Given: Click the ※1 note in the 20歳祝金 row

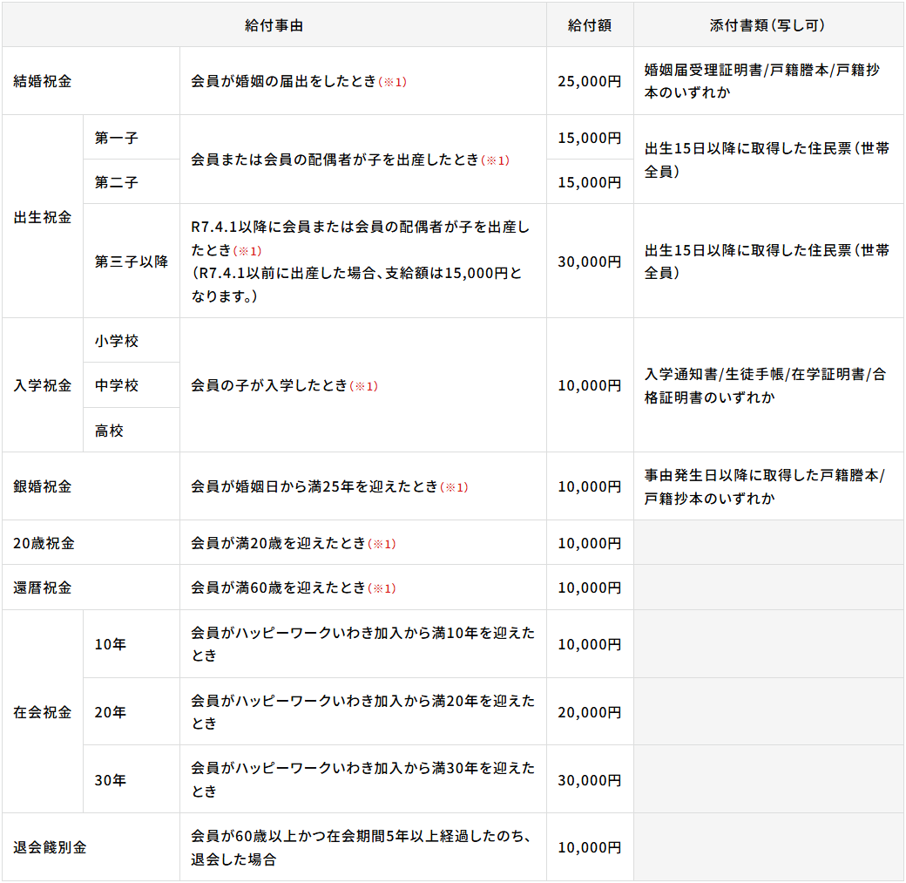Looking at the screenshot, I should (382, 544).
